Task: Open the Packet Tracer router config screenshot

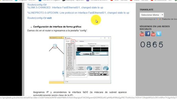Action: point(80,60)
